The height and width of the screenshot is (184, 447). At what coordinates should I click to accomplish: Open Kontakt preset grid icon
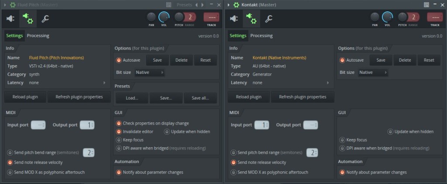[x=426, y=5]
